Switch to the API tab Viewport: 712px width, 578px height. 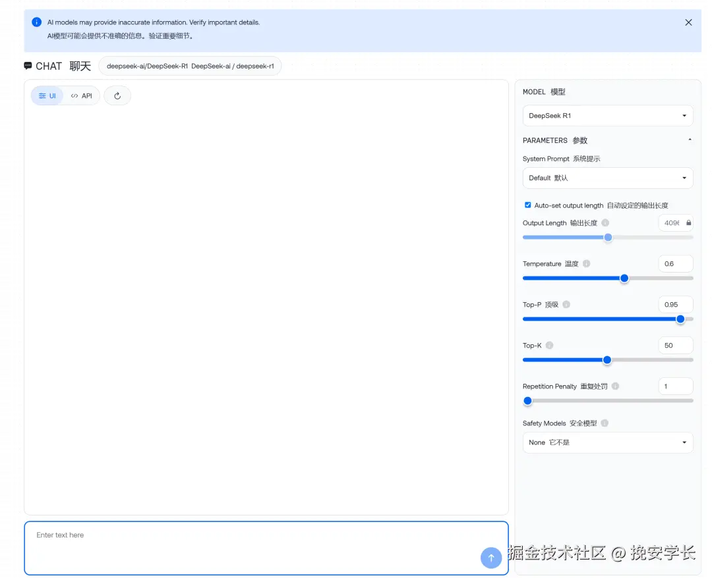[82, 95]
